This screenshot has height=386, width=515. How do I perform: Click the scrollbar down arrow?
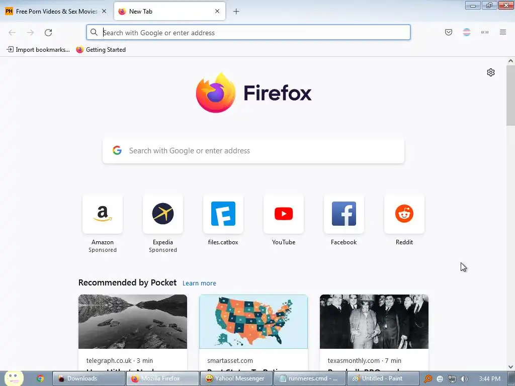(x=510, y=366)
